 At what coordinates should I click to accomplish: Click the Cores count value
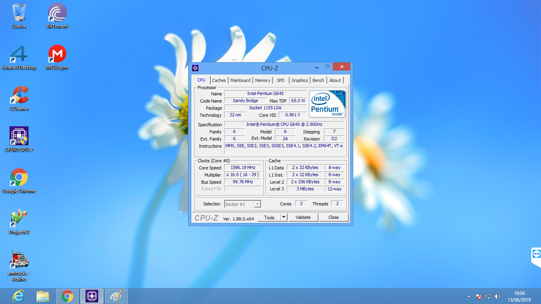tap(301, 203)
